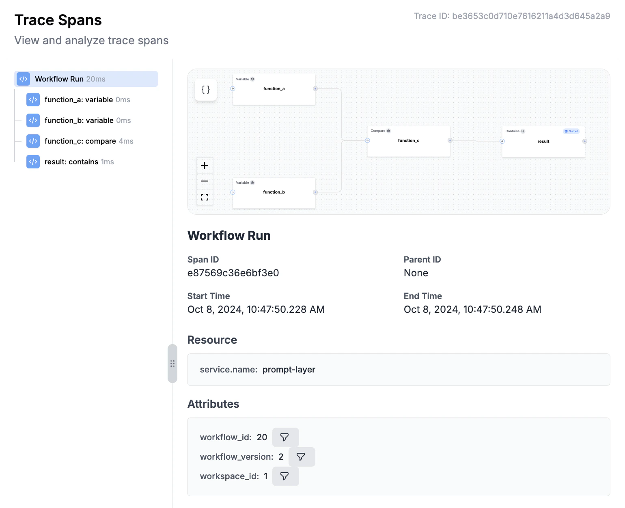The width and height of the screenshot is (625, 508).
Task: Click function_c node input connector
Action: pos(367,140)
